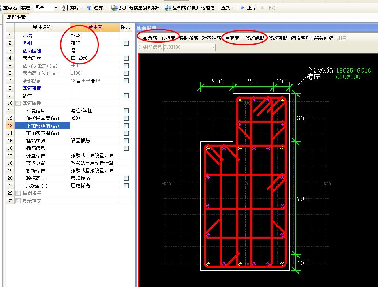Click the 上加密范围 value field
The image size is (378, 287).
point(95,126)
